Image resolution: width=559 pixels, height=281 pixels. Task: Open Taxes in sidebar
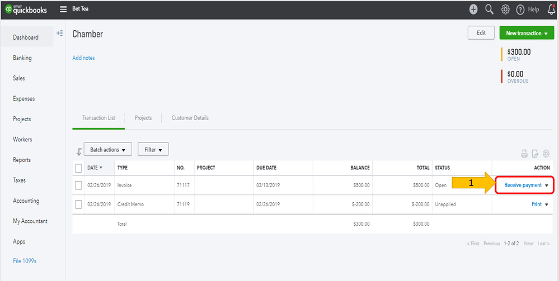pyautogui.click(x=19, y=180)
